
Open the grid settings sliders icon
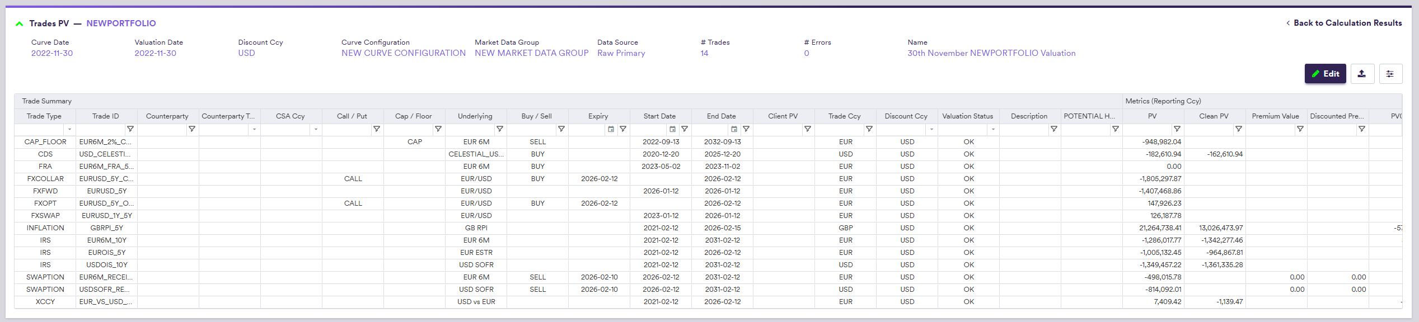coord(1390,74)
